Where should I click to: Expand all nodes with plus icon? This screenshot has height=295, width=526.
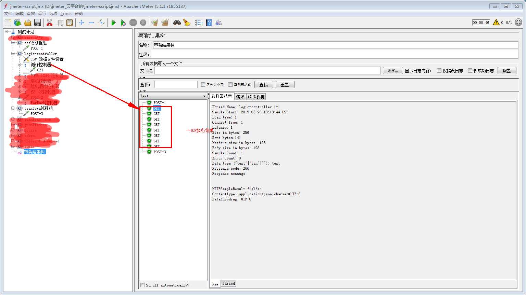82,23
